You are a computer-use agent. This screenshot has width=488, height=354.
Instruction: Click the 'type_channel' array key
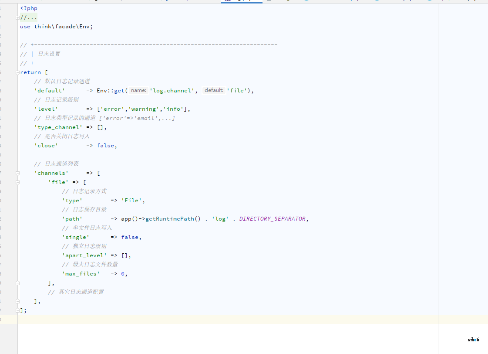pyautogui.click(x=58, y=127)
